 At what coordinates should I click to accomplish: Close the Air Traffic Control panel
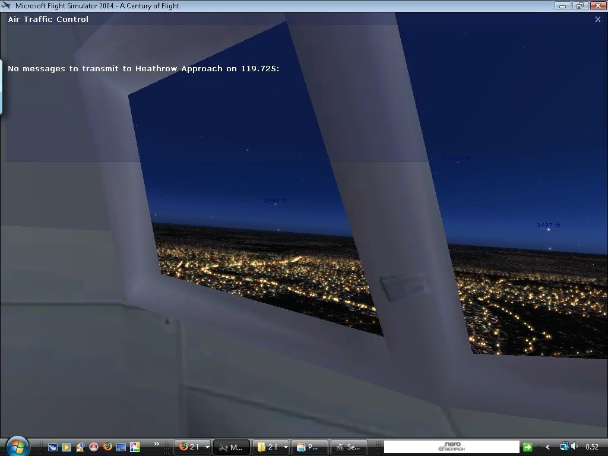(x=597, y=20)
